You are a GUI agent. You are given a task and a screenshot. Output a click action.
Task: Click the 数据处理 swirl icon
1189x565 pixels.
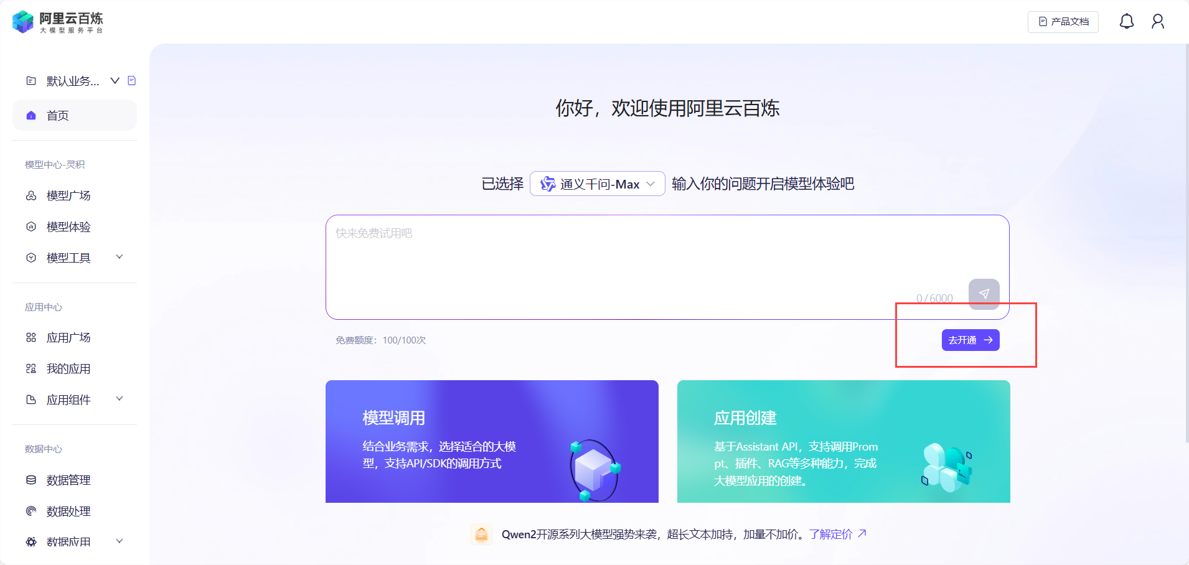31,511
